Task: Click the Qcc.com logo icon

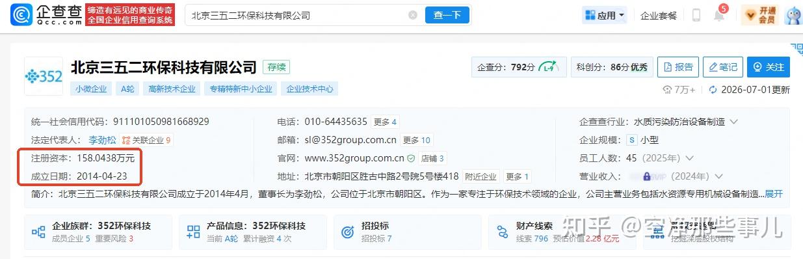Action: coord(21,14)
